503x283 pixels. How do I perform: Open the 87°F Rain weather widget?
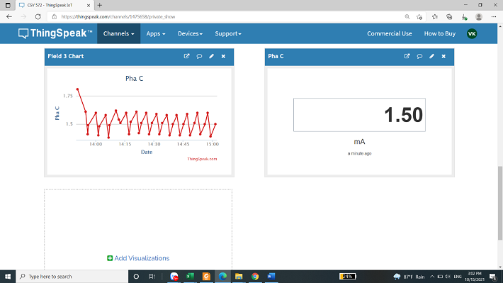[x=409, y=277]
